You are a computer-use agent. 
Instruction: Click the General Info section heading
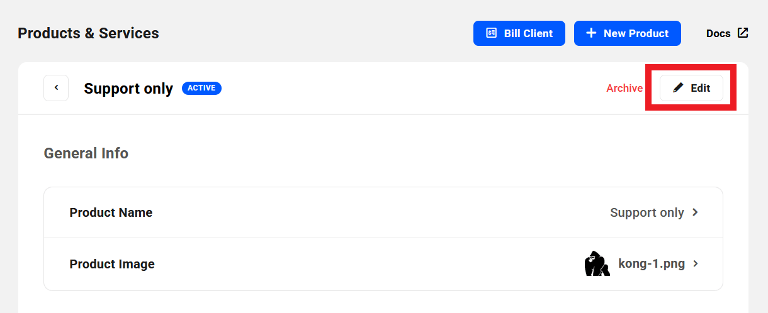pyautogui.click(x=86, y=153)
